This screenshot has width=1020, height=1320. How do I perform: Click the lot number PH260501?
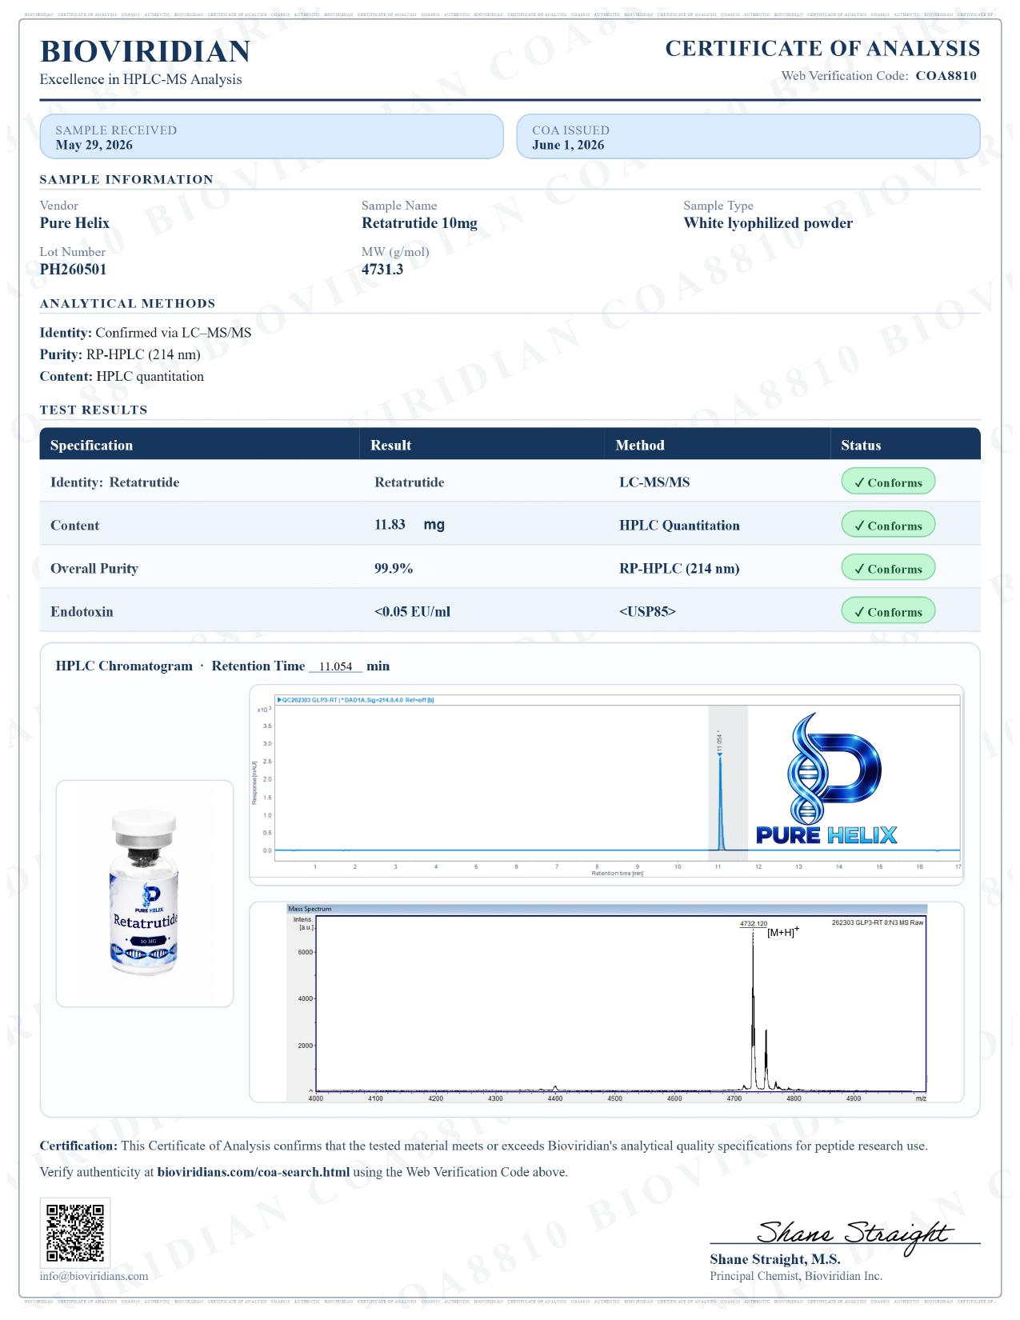[73, 270]
